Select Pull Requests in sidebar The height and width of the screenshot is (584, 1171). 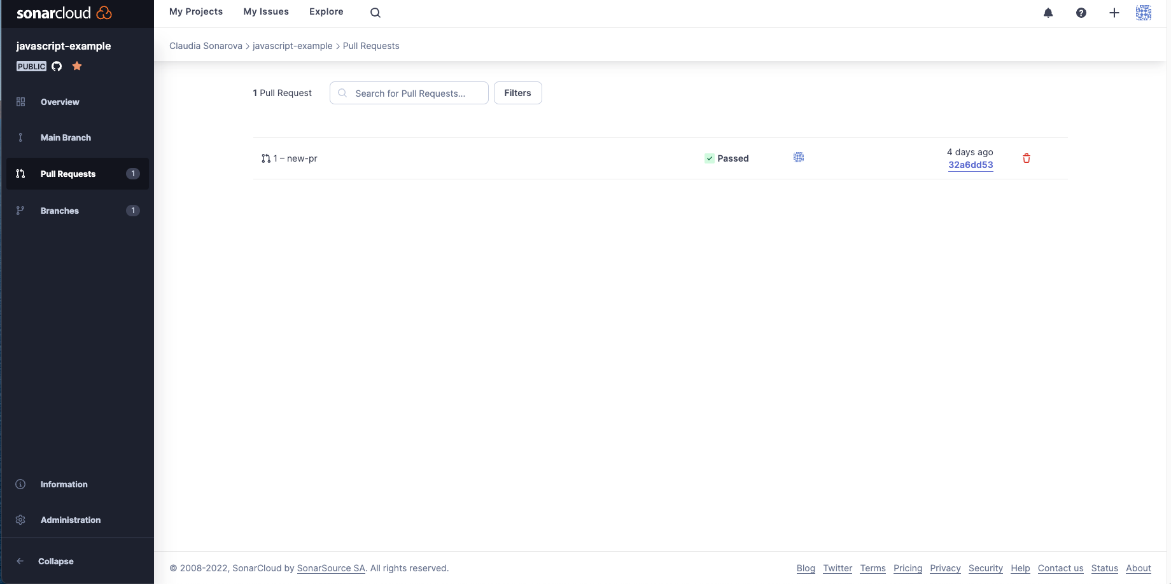pyautogui.click(x=78, y=174)
